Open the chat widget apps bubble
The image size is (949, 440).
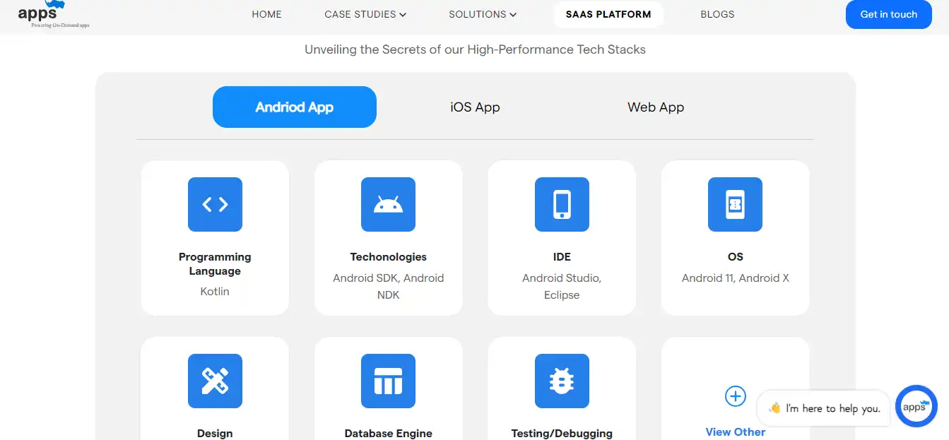tap(916, 406)
